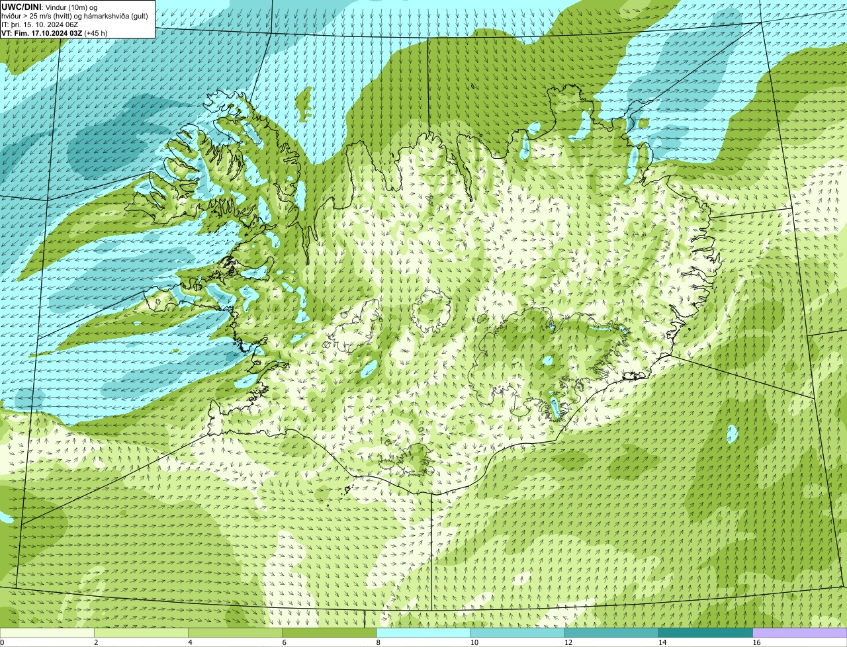
Task: Select the 6–8 m/s darker green legend segment
Action: [x=330, y=632]
